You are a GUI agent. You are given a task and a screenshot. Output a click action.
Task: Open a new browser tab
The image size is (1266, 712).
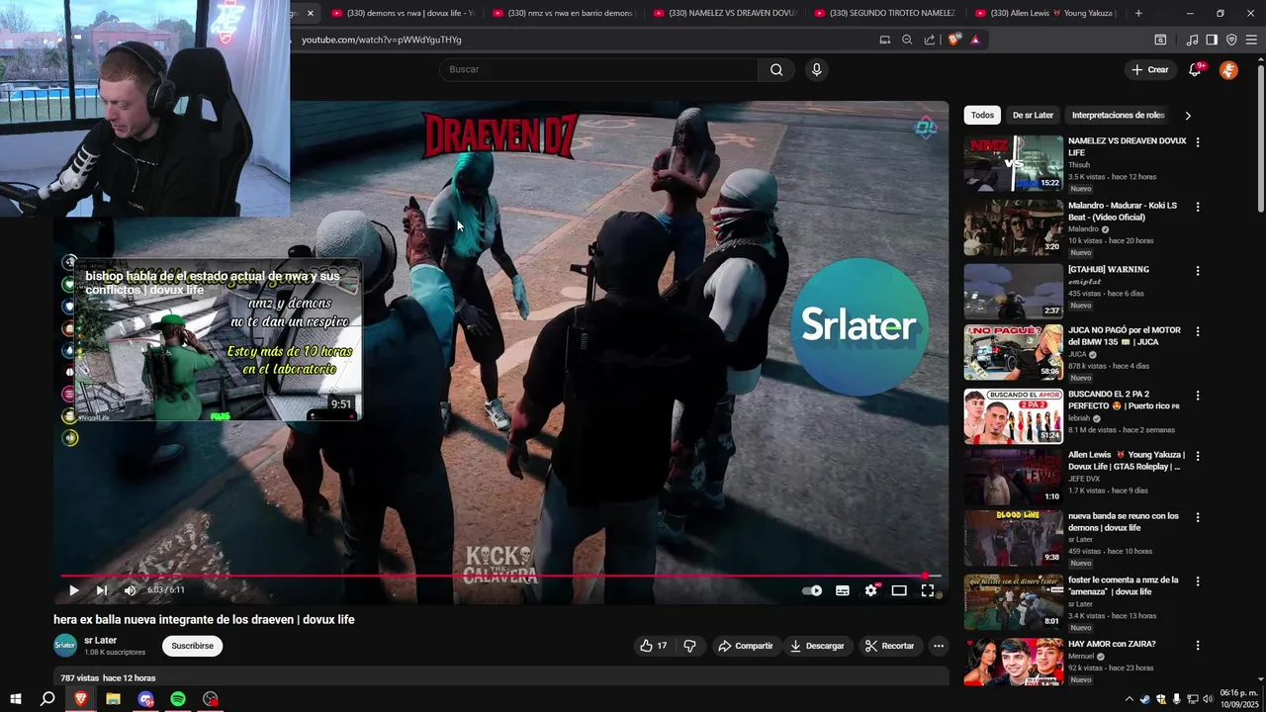(1138, 13)
